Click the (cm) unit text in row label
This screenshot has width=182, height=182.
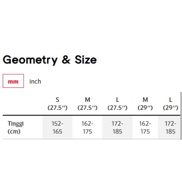click(14, 132)
